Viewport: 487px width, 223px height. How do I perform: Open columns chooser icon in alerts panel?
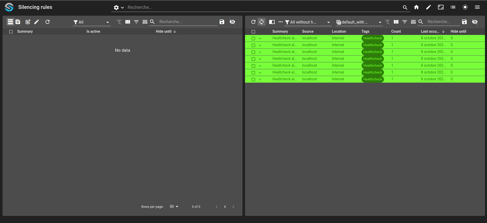tap(396, 22)
